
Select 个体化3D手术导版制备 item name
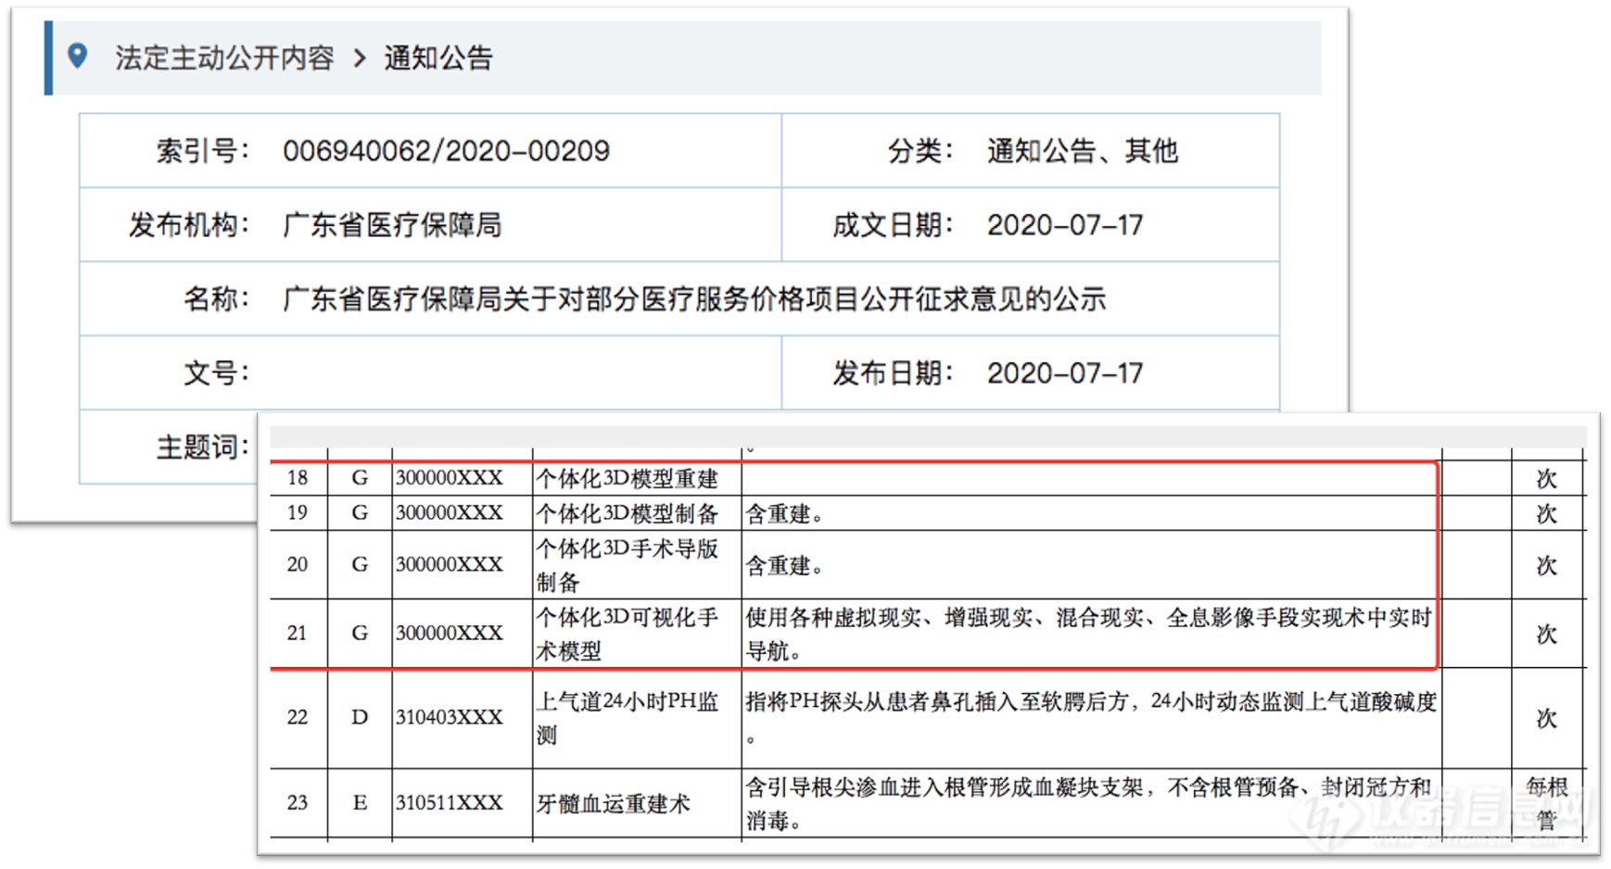click(628, 565)
